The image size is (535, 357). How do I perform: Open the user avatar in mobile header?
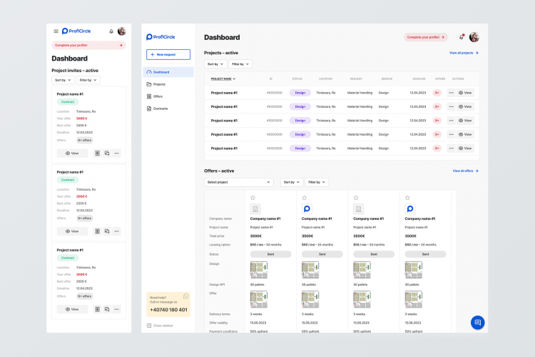coord(122,31)
